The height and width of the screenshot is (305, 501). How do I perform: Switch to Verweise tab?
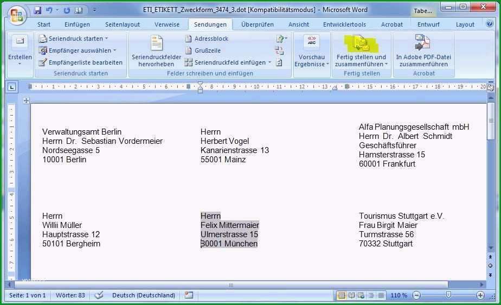167,24
